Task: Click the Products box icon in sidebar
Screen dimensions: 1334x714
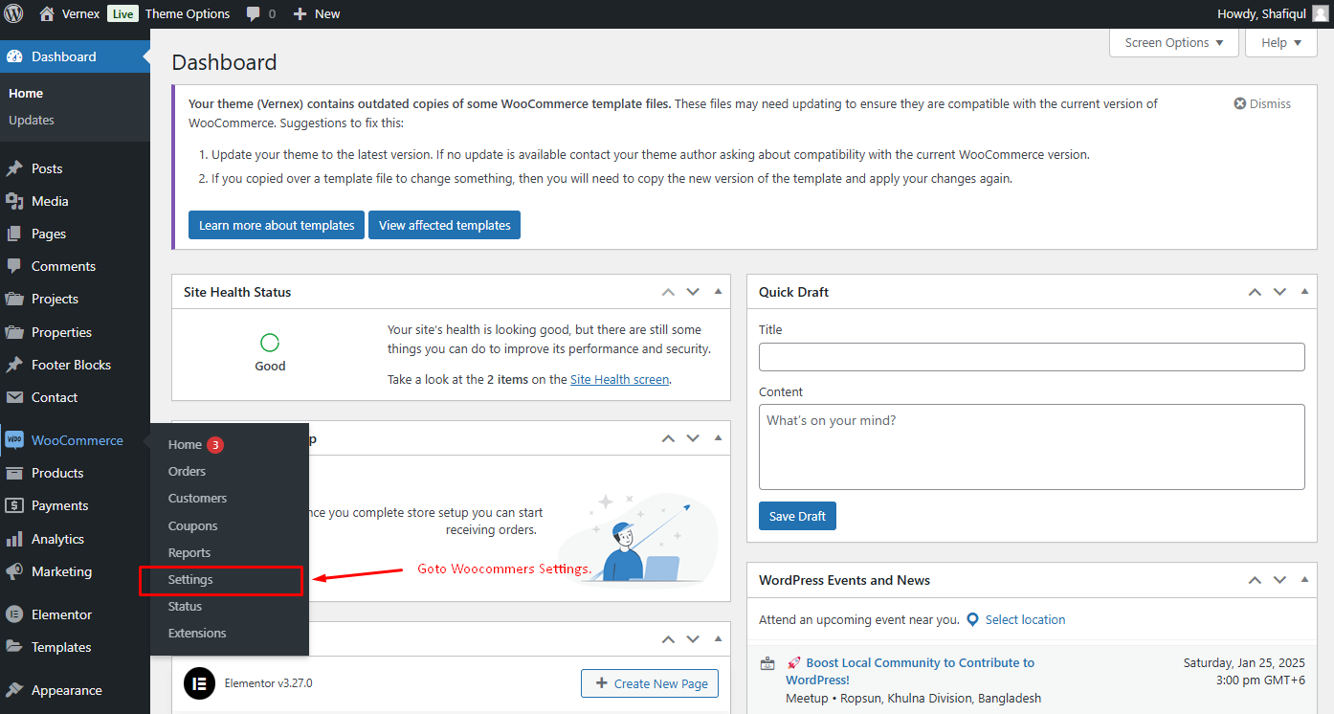Action: 14,473
